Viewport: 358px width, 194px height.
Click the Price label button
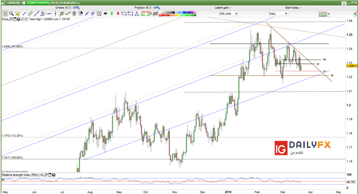(x=5, y=19)
